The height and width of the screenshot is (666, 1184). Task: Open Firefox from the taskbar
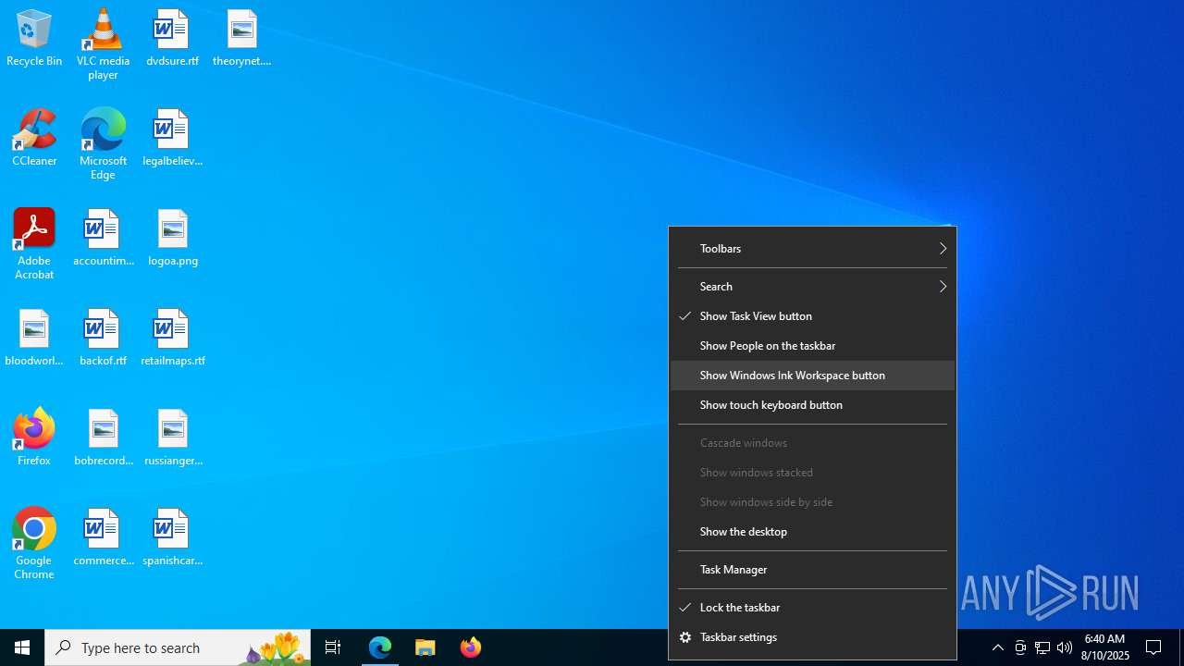point(470,647)
